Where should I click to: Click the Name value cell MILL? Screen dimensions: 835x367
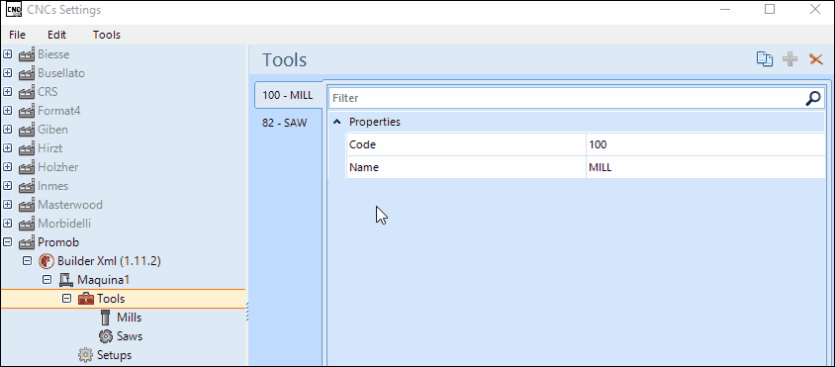click(705, 167)
